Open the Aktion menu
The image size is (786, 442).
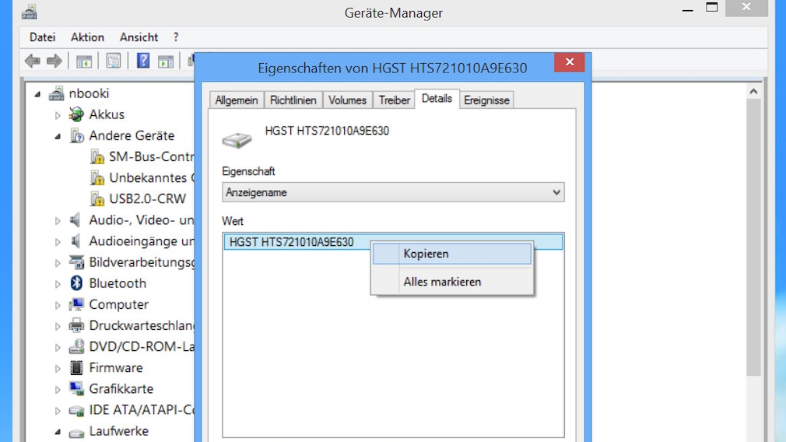click(x=87, y=37)
